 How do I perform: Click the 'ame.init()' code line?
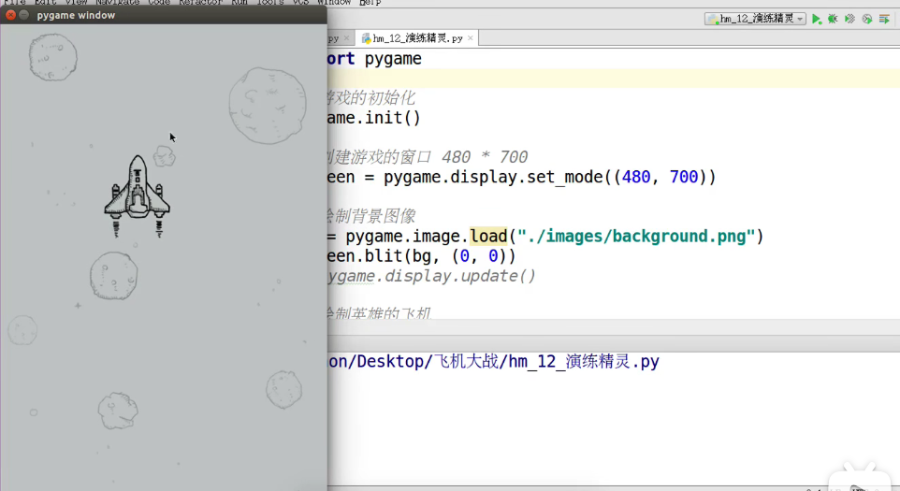tap(373, 118)
